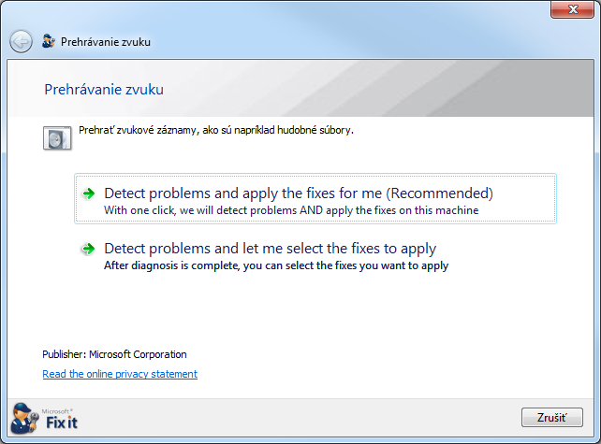
Task: Open the online privacy statement link
Action: pyautogui.click(x=120, y=374)
